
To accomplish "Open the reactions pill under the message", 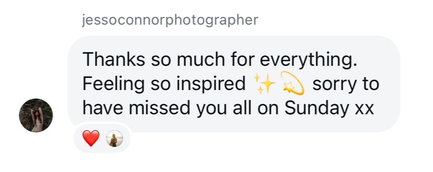I will (x=102, y=138).
